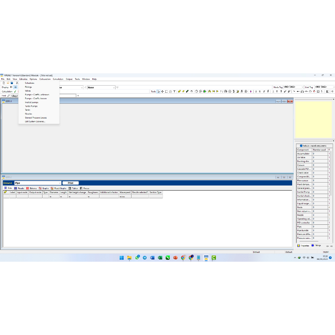Select the arrow pointer tool in Tools

coord(159,92)
